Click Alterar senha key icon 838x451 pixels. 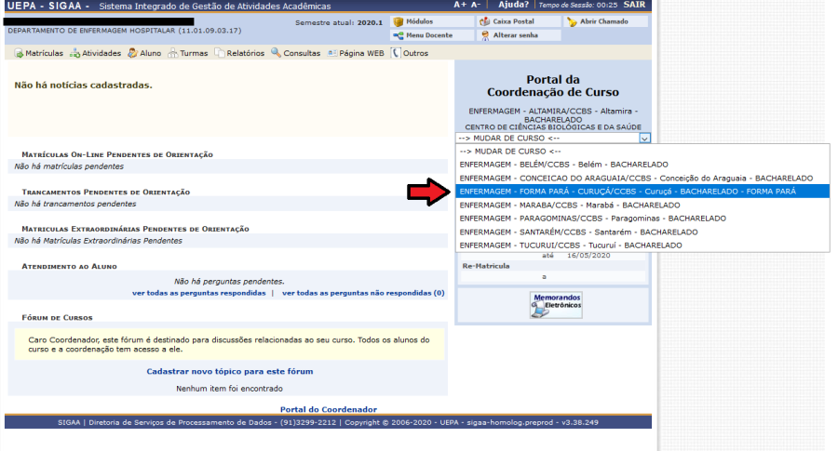click(485, 35)
